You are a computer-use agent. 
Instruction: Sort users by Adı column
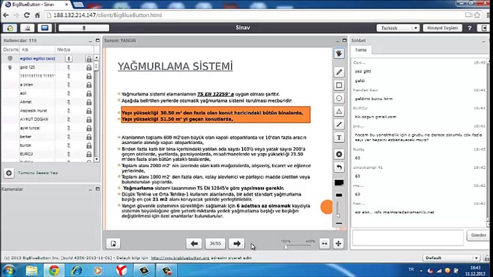coord(37,50)
